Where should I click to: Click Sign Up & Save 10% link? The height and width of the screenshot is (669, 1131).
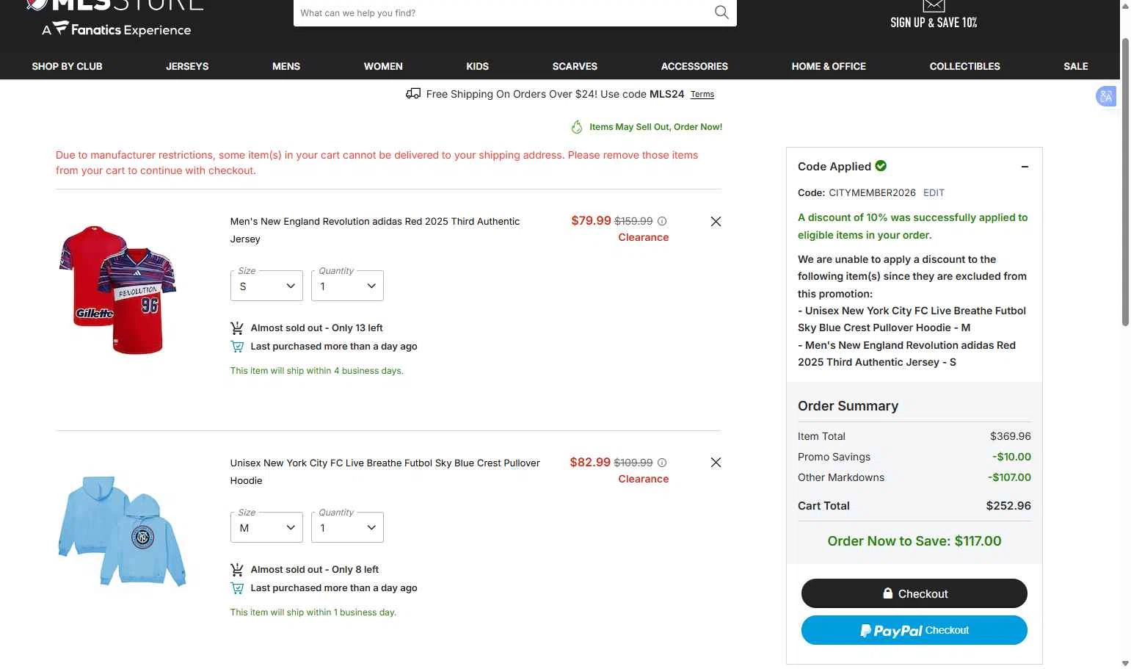[934, 23]
